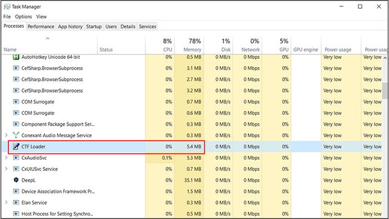Open the View menu

pos(42,17)
